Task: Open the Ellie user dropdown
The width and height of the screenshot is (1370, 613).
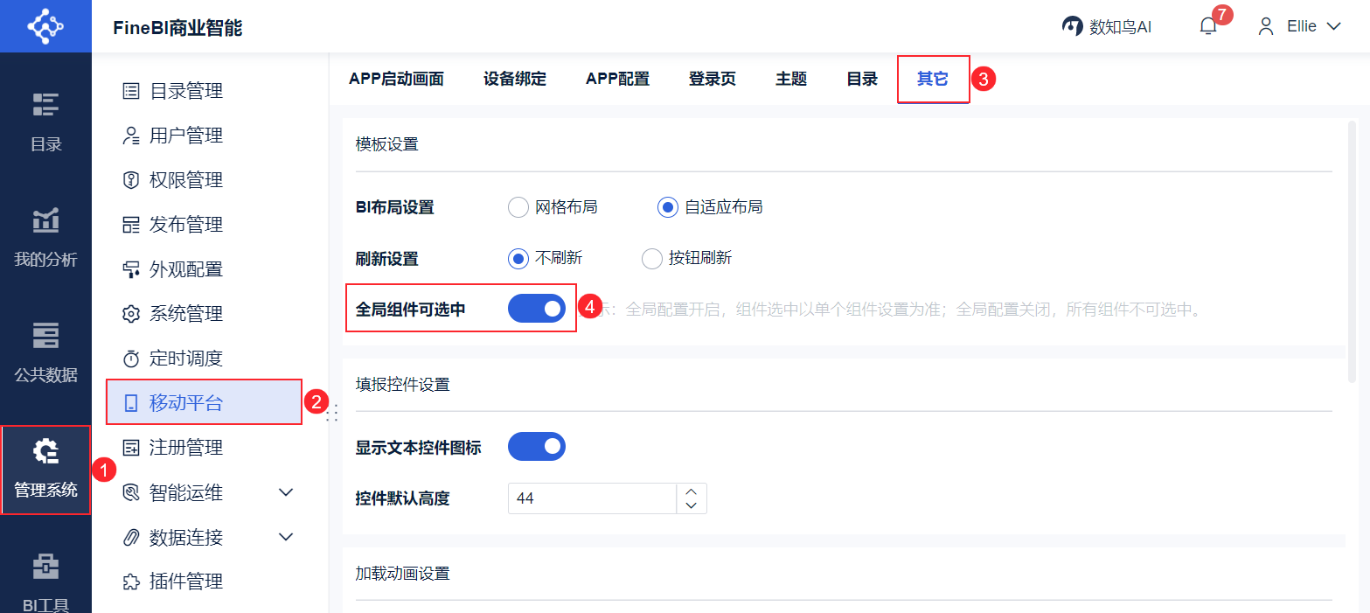Action: [x=1299, y=26]
